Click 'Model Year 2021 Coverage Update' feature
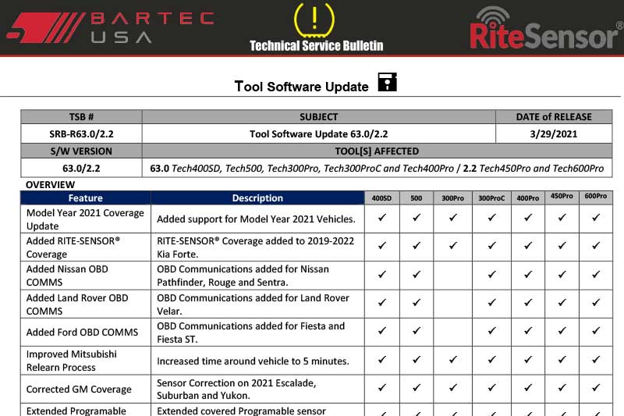624x416 pixels. tap(85, 219)
